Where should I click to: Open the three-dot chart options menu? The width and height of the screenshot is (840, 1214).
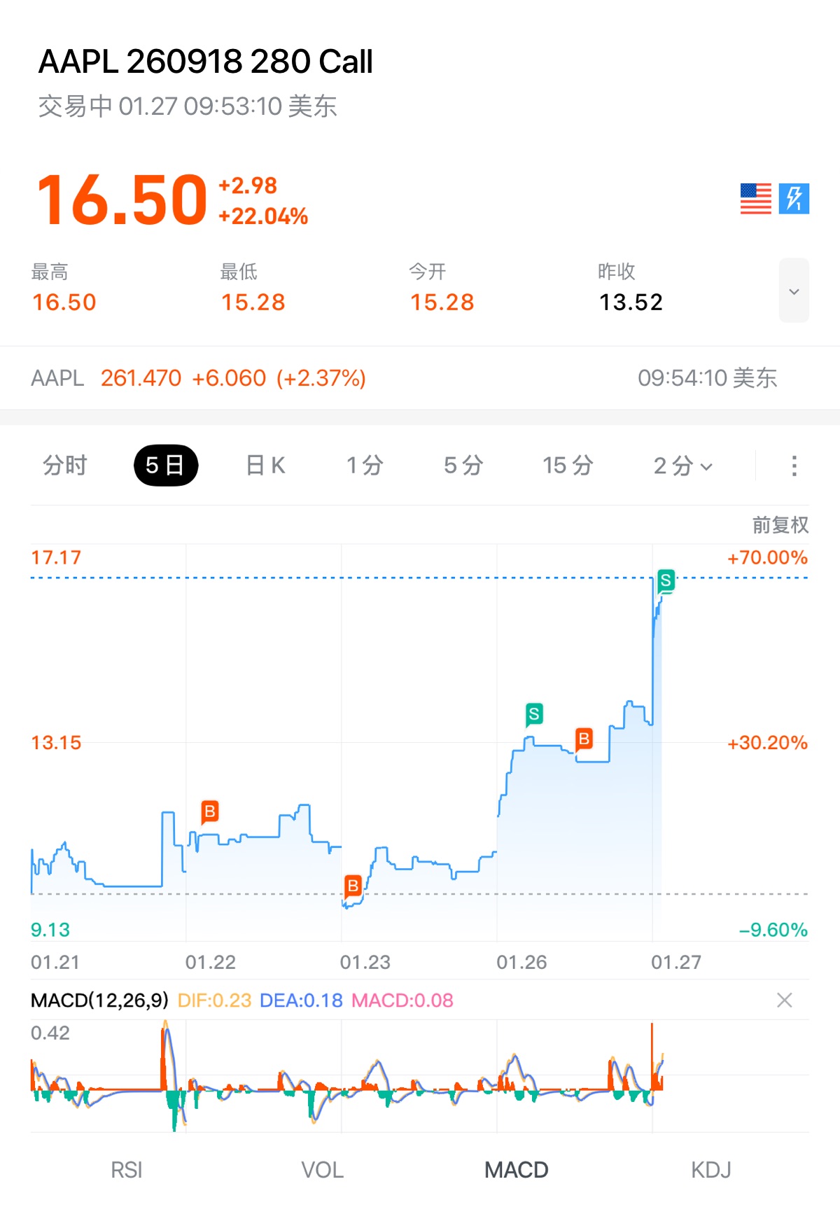[x=794, y=466]
